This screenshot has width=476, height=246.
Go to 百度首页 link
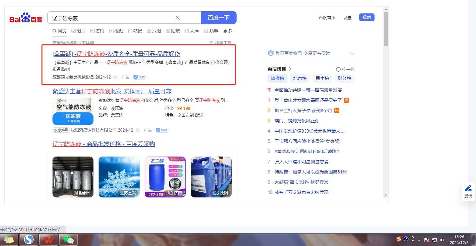pos(327,18)
